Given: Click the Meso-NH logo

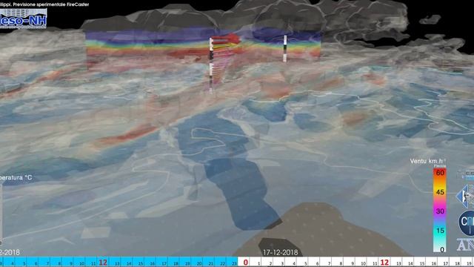Looking at the screenshot, I should [x=23, y=19].
